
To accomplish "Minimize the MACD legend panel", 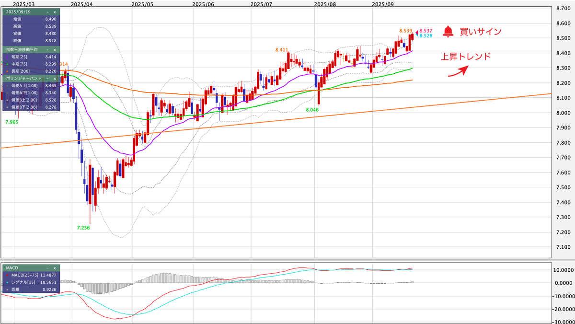I will tap(47, 268).
